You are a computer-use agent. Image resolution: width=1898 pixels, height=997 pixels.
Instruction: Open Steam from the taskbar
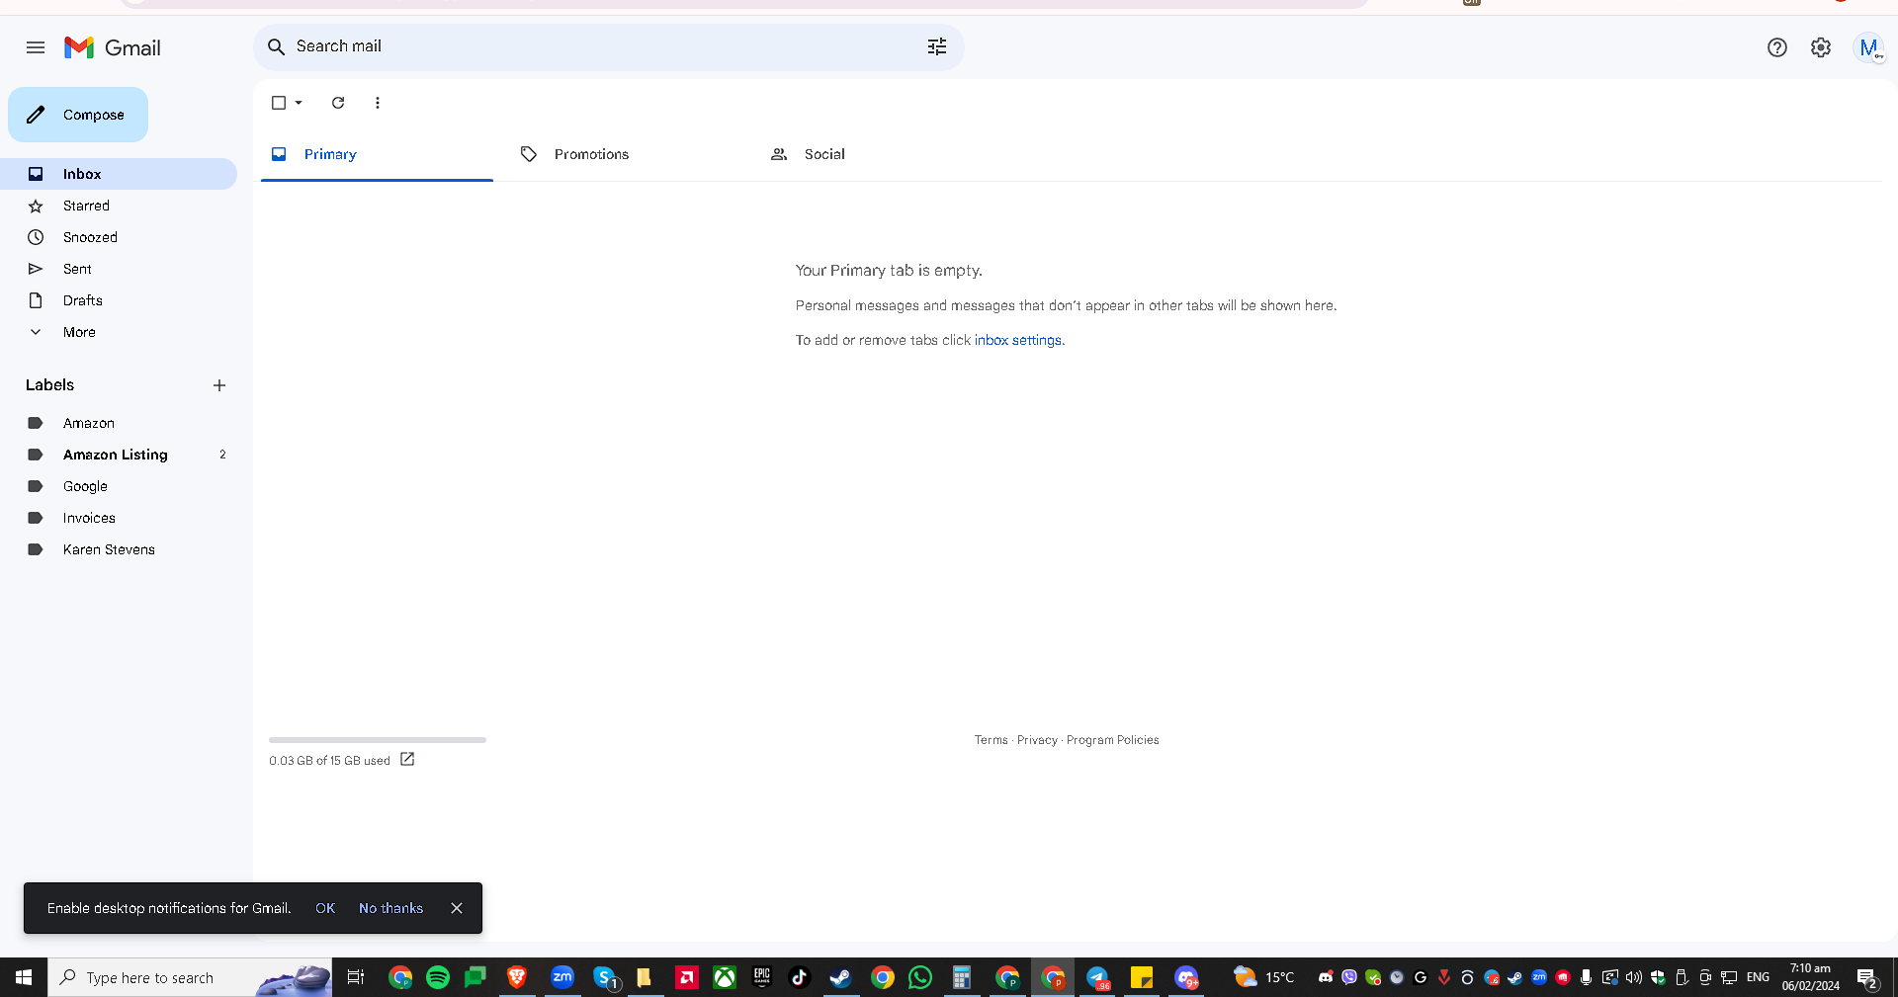click(840, 977)
